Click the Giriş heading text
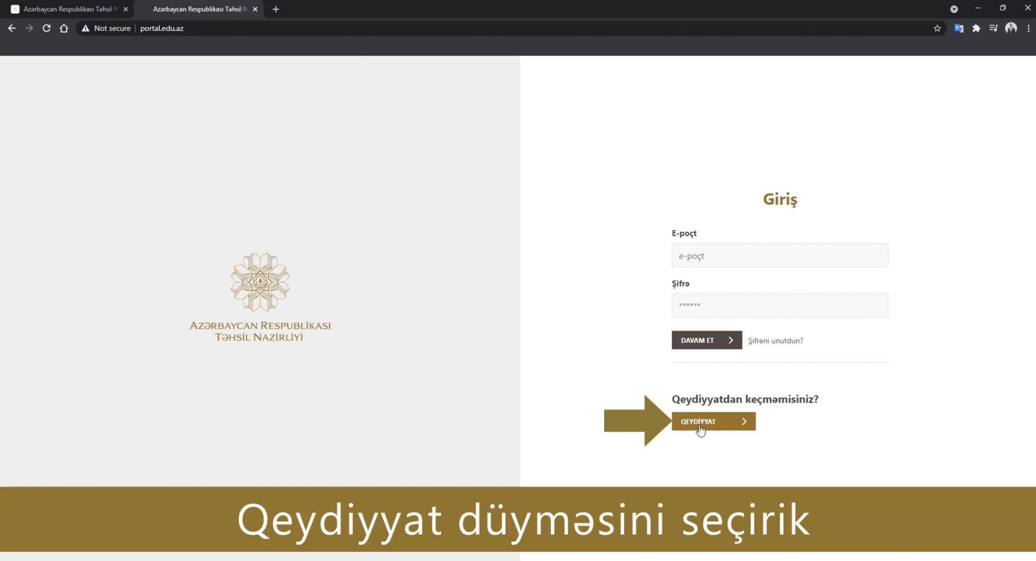This screenshot has height=561, width=1036. point(780,199)
